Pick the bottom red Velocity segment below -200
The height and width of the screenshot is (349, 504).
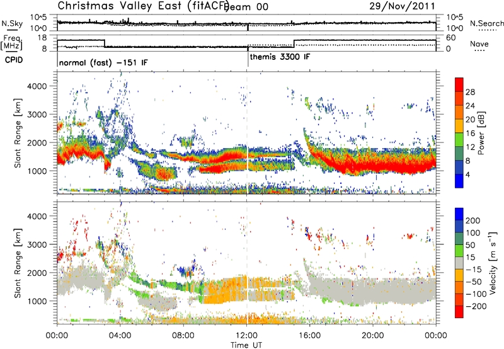tap(459, 312)
